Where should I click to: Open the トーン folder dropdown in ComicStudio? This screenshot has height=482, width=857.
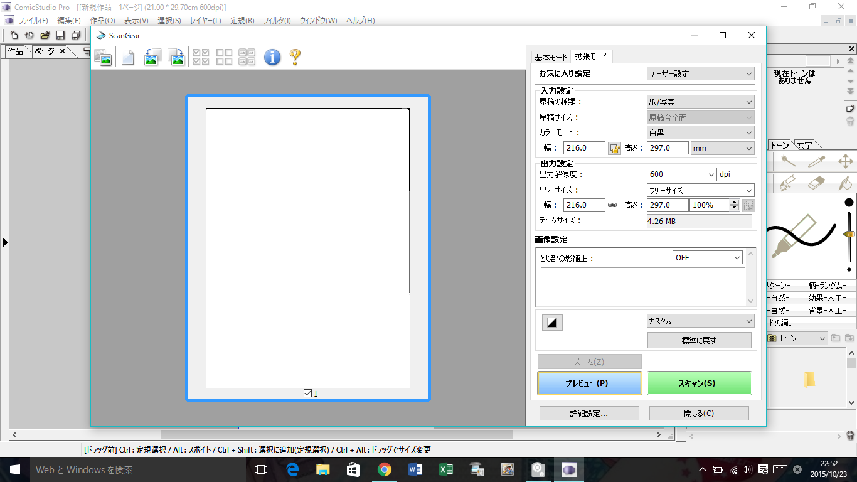pos(797,338)
